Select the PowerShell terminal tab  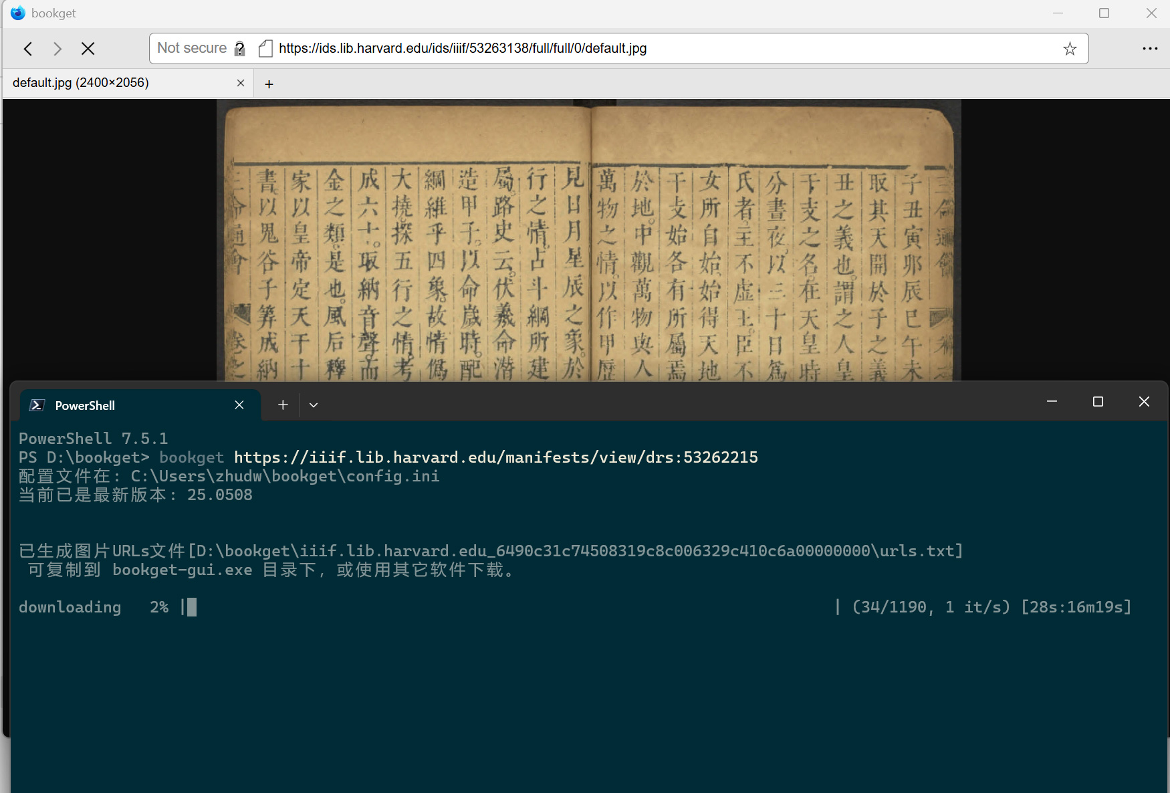tap(140, 405)
